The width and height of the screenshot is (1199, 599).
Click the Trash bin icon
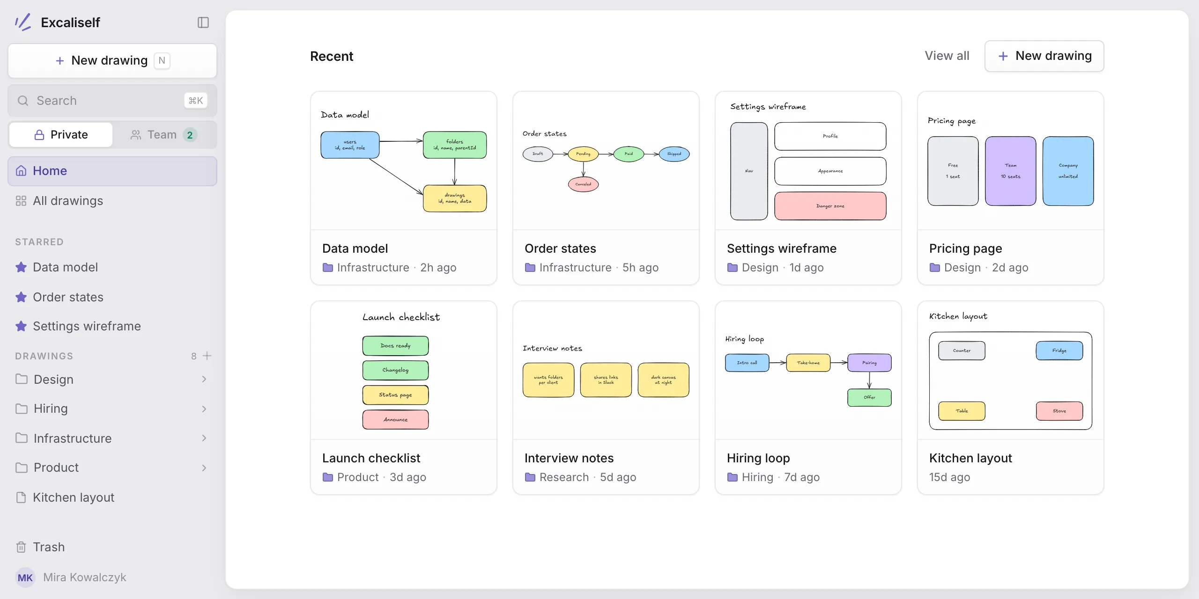click(21, 547)
